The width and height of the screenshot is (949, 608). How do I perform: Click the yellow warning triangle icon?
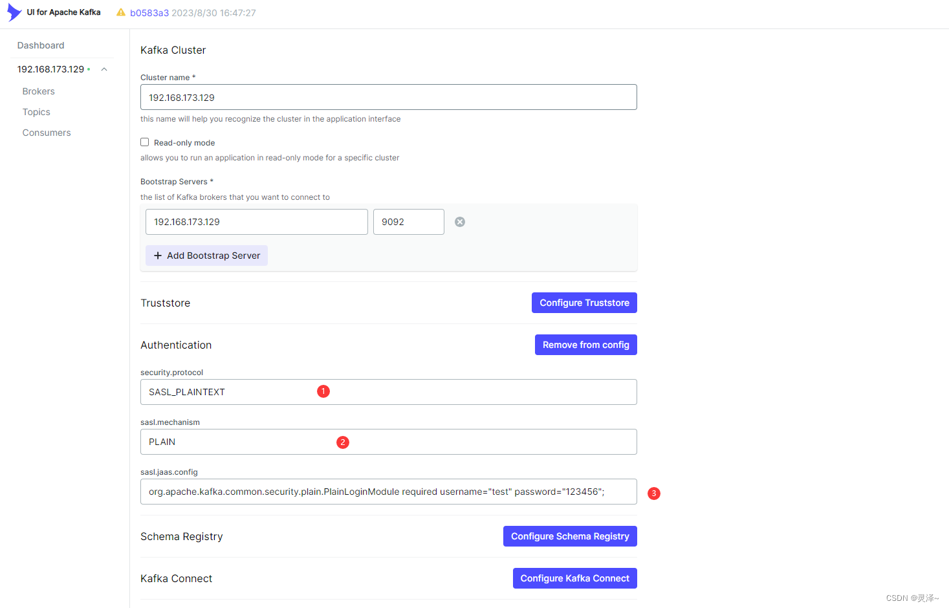tap(121, 12)
